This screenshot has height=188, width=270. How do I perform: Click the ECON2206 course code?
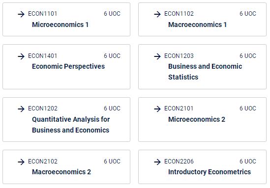[x=179, y=161]
